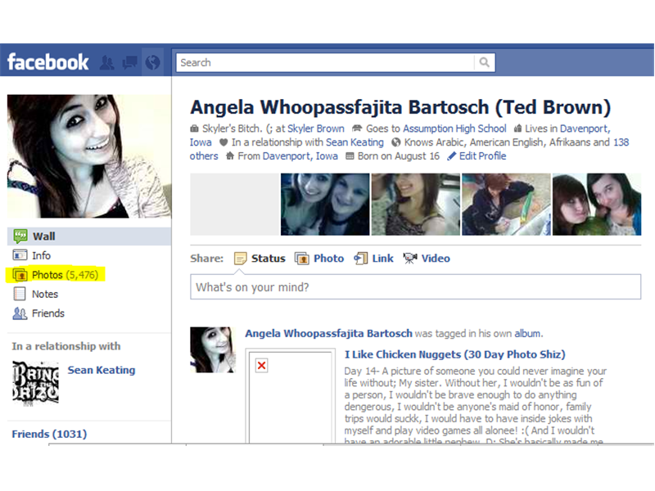Open the two-girls photo strip thumbnail
This screenshot has height=491, width=655.
(325, 205)
